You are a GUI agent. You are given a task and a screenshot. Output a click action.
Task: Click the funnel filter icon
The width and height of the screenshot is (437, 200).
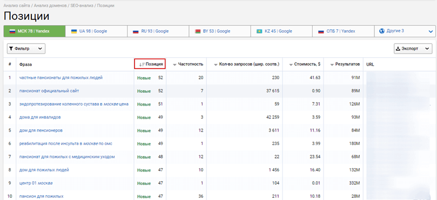click(11, 49)
